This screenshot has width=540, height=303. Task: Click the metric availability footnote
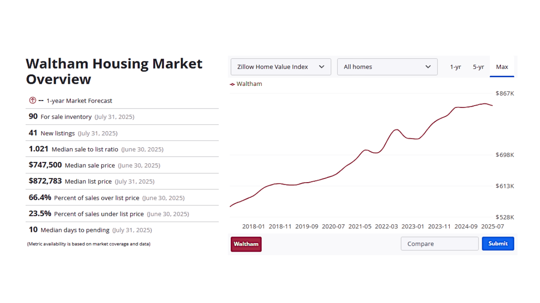point(89,244)
